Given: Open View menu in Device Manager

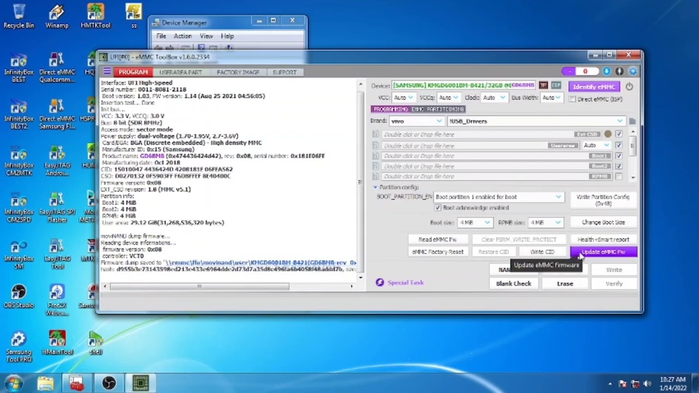Looking at the screenshot, I should pyautogui.click(x=206, y=36).
